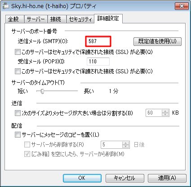This screenshot has height=187, width=191.
Task: Check サーバーにメッセージのコピーを置く option
Action: (18, 134)
